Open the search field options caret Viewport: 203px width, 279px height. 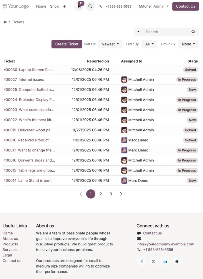click(138, 32)
